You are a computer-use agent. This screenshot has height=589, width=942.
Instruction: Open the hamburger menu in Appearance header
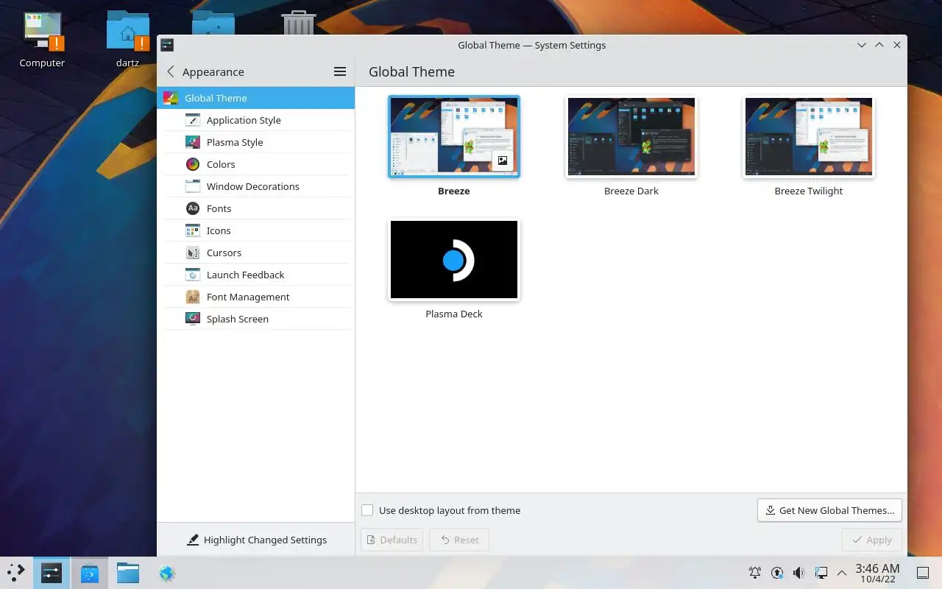(x=340, y=71)
